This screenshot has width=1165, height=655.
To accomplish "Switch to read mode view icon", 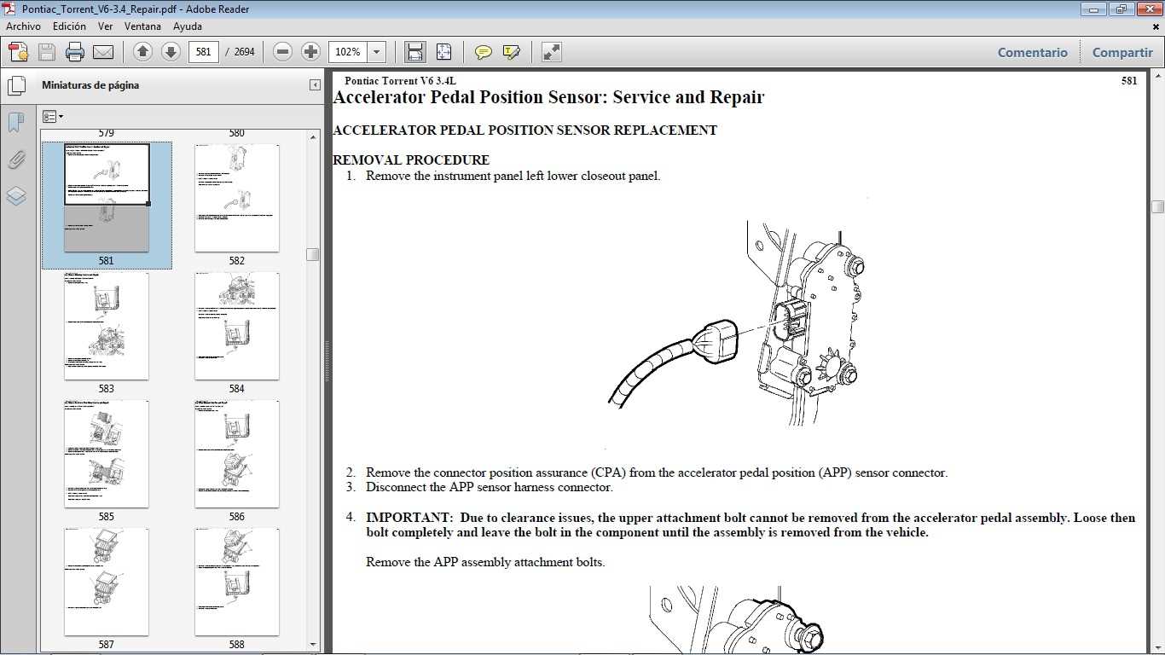I will 552,52.
